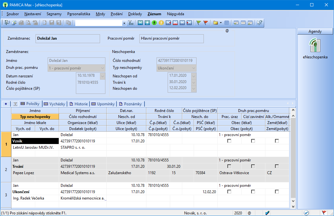Viewport: 334px width, 216px height.
Task: Click the filter funnel toolbar icon
Action: coord(131,23)
